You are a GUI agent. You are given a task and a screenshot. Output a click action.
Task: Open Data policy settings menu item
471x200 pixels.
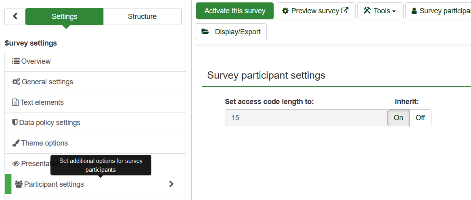50,123
